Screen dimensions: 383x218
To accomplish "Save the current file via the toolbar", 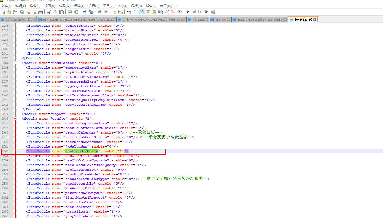I will click(x=15, y=12).
